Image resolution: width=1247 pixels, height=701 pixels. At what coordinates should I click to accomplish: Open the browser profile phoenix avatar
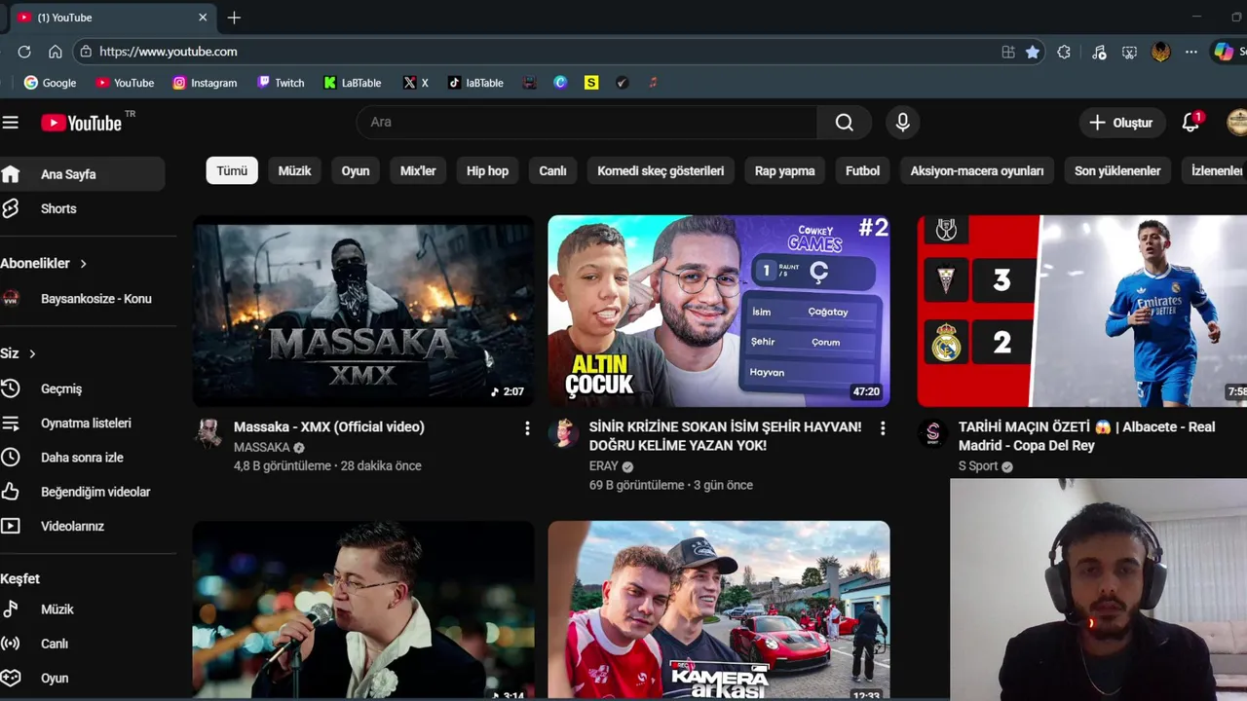(1160, 53)
